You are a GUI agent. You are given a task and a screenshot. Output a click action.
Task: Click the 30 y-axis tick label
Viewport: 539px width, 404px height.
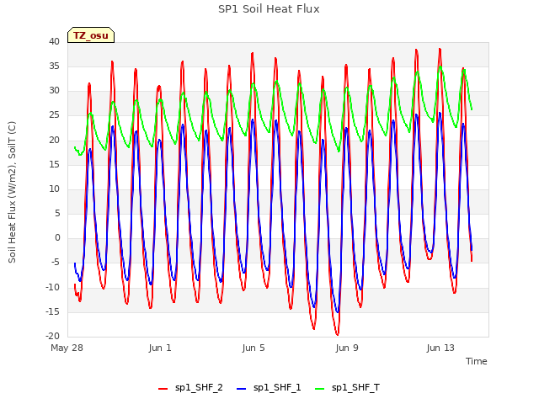pos(54,91)
